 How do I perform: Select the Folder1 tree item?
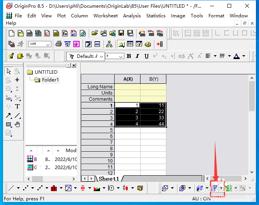tap(50, 80)
